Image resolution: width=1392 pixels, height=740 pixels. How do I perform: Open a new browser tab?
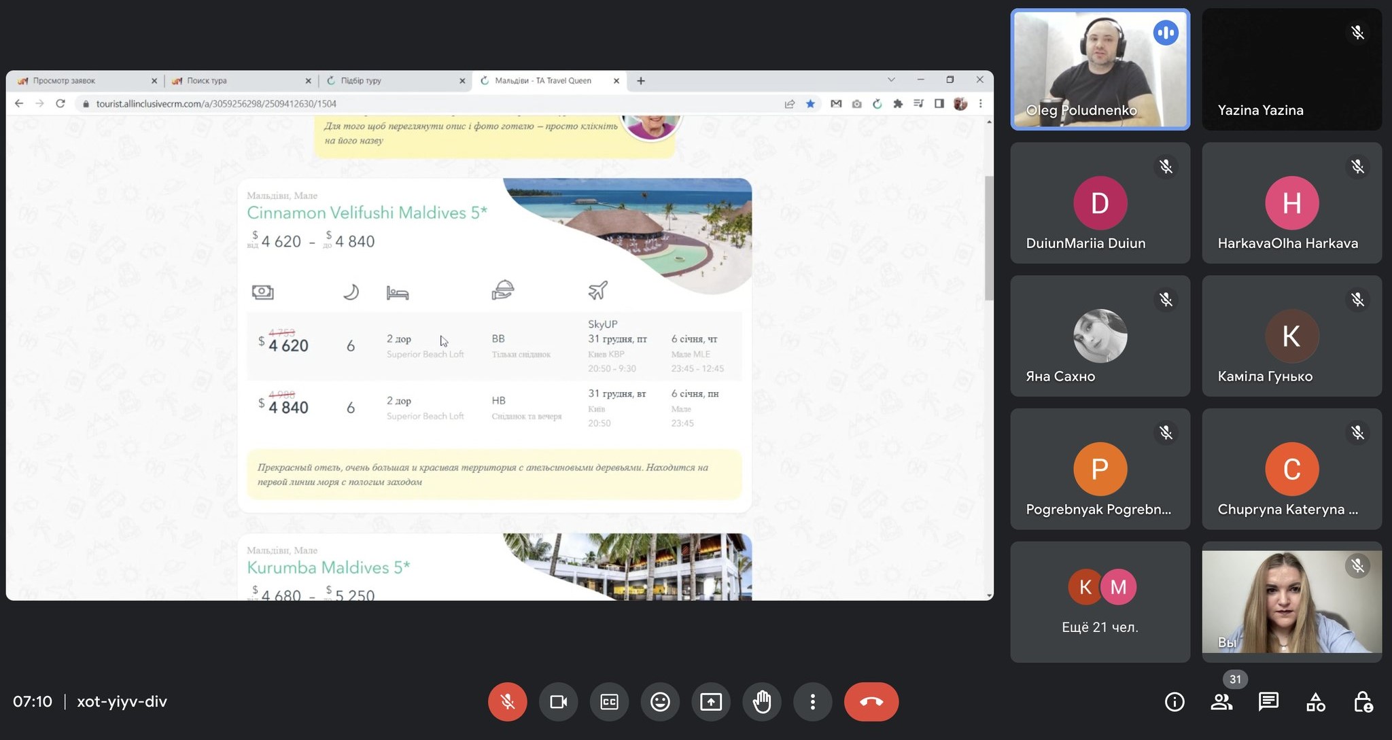coord(641,81)
